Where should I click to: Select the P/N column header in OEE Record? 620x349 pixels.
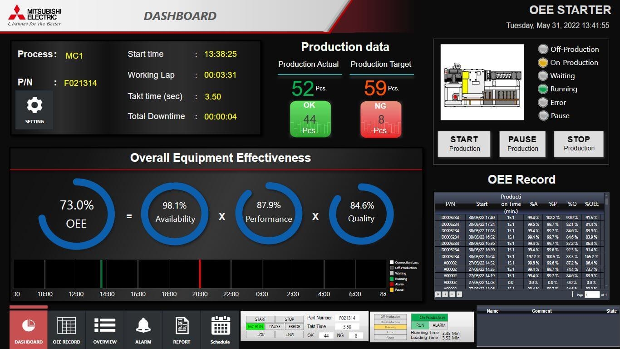click(451, 204)
